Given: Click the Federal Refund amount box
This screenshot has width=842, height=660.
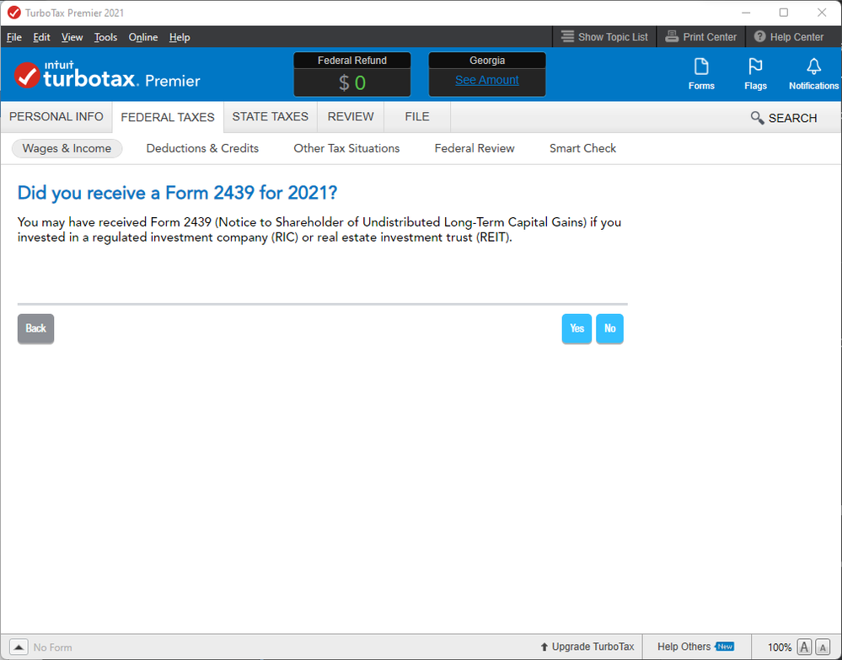Looking at the screenshot, I should click(352, 82).
